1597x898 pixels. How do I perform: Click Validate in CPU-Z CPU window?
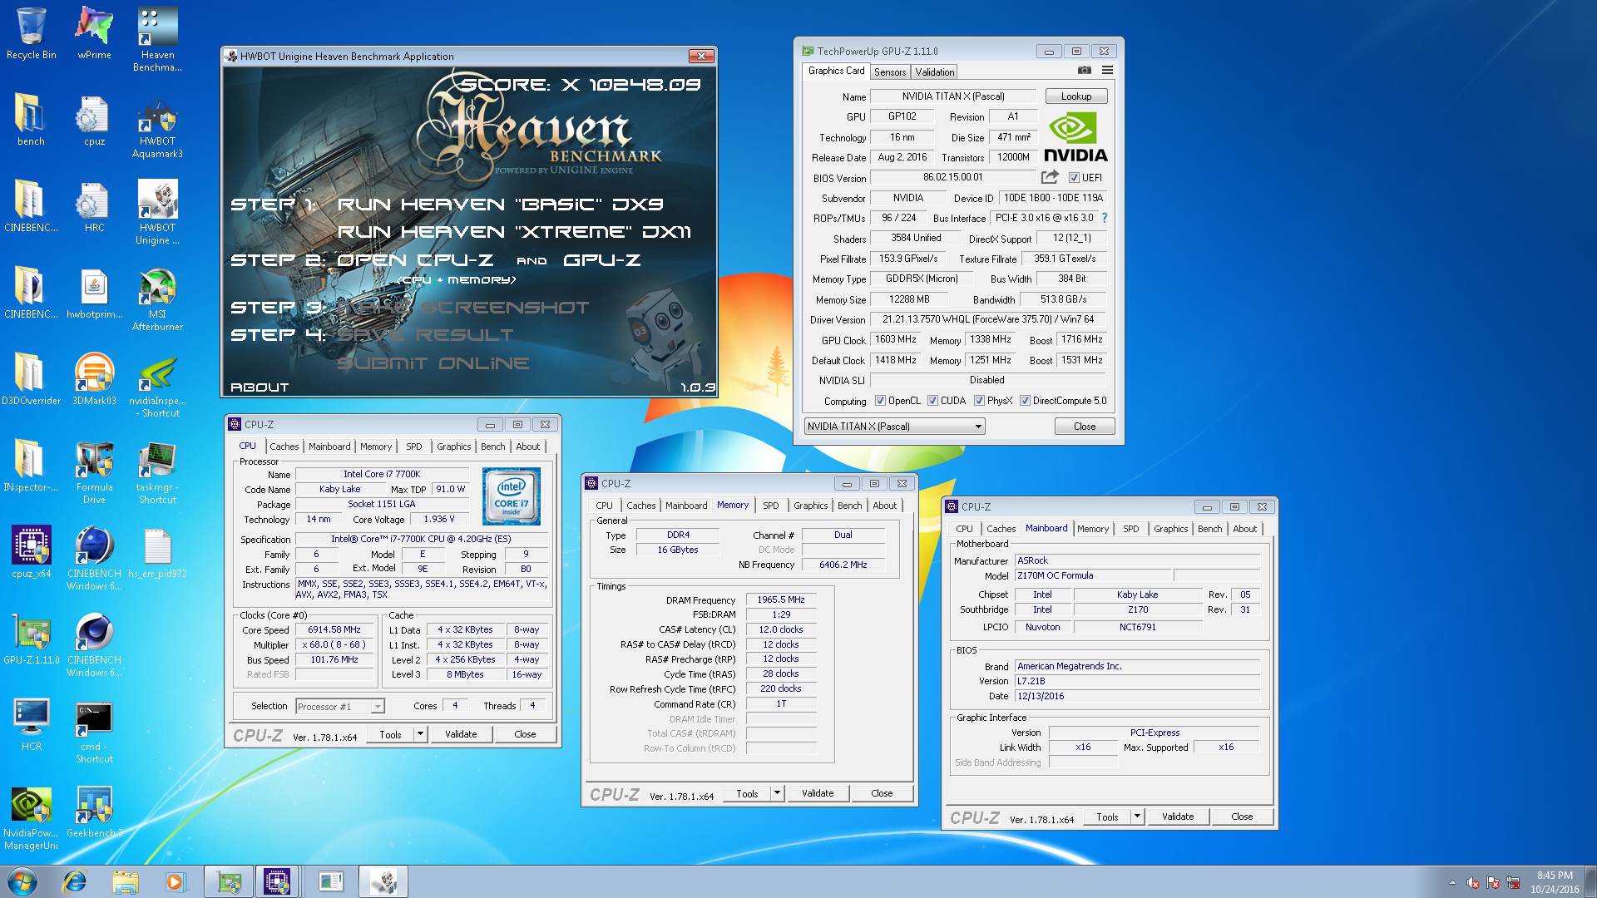tap(461, 734)
